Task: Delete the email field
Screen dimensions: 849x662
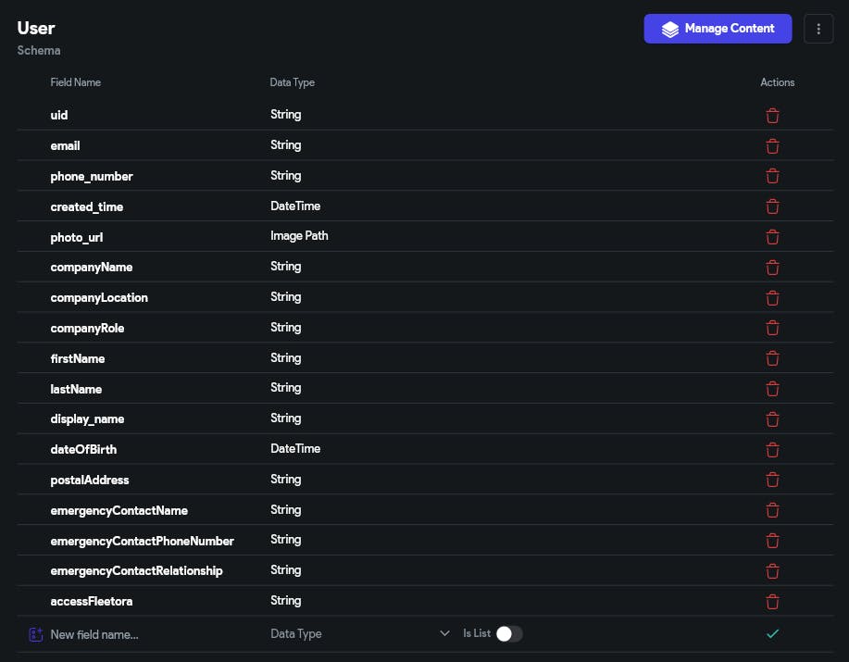Action: coord(772,146)
